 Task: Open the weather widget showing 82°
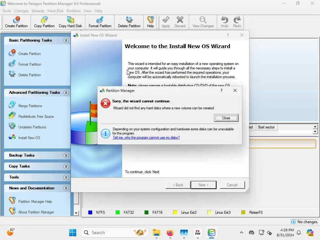coord(11,232)
